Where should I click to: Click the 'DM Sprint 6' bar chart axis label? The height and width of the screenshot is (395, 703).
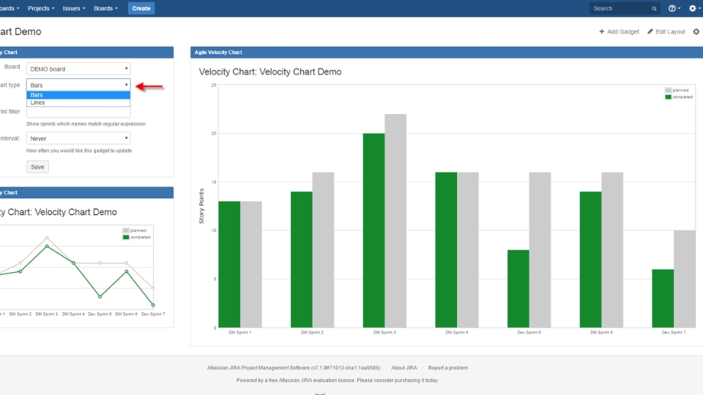coord(601,332)
